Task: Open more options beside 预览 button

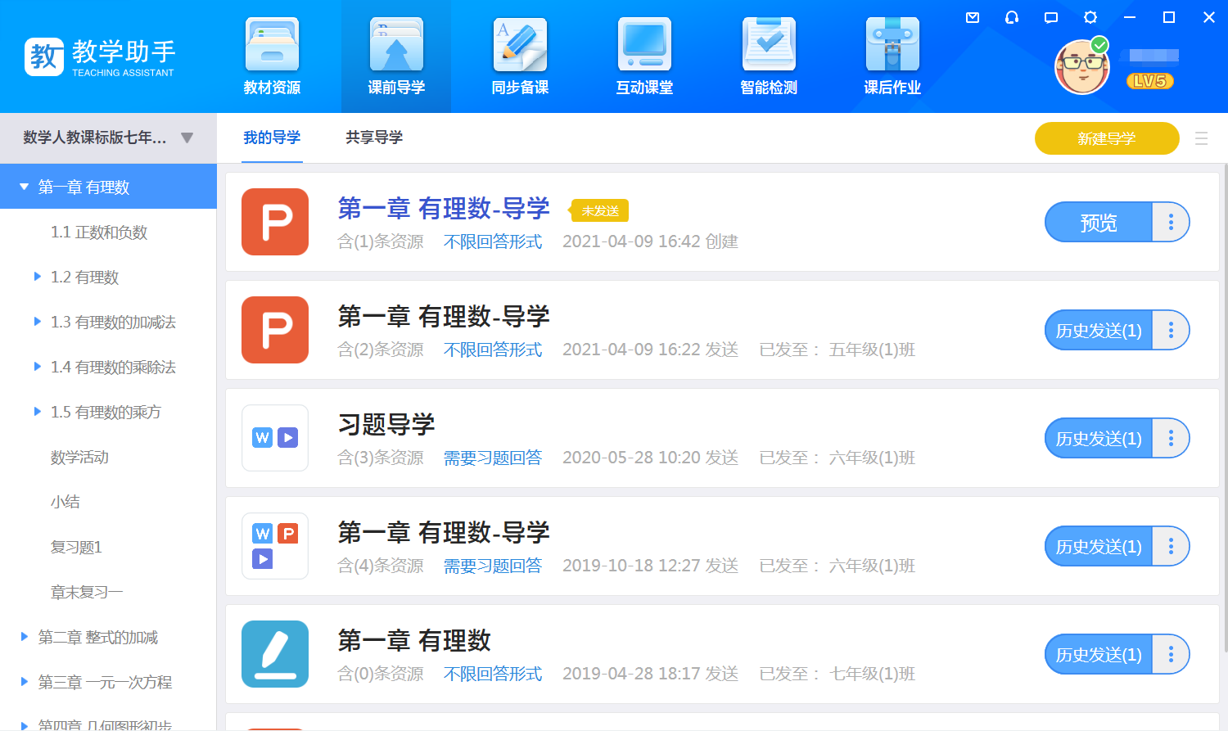Action: [x=1171, y=222]
